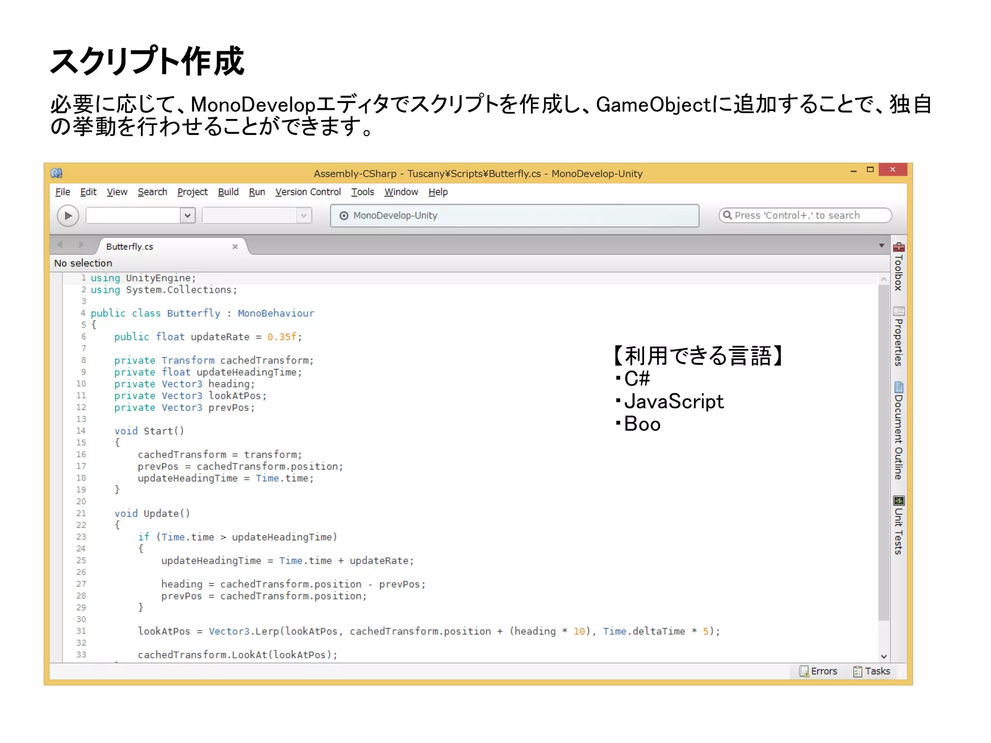Screen dimensions: 991x743
Task: Open the configuration combo box dropdown arrow
Action: click(187, 215)
